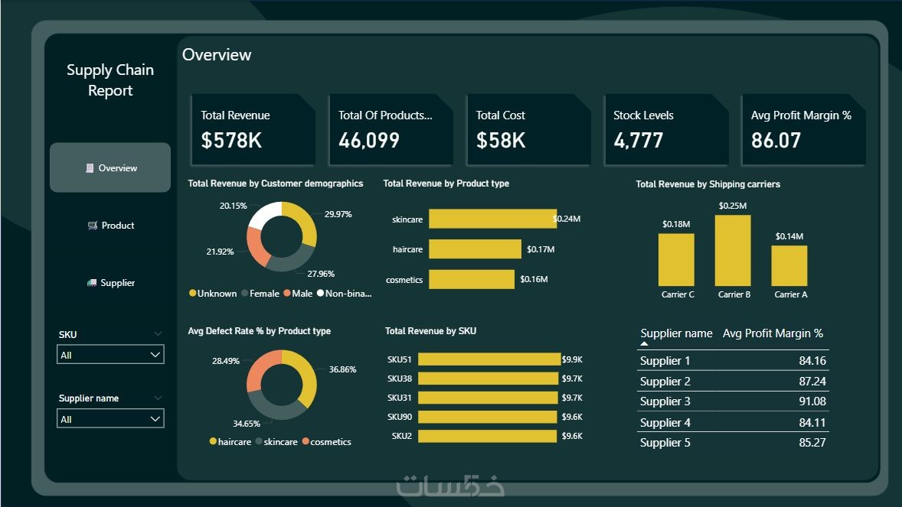Click the haircare legend dot in defect chart

213,441
